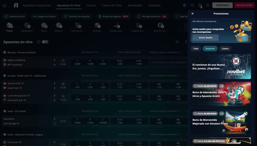Viewport: 257px width, 146px height.
Task: Click the INICIAR SESIÓN header button
Action: point(244,5)
